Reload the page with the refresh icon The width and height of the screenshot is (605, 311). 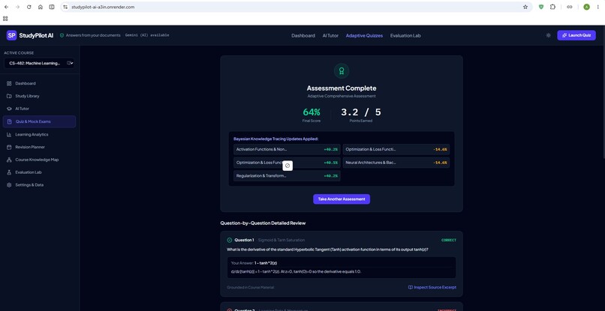tap(29, 7)
